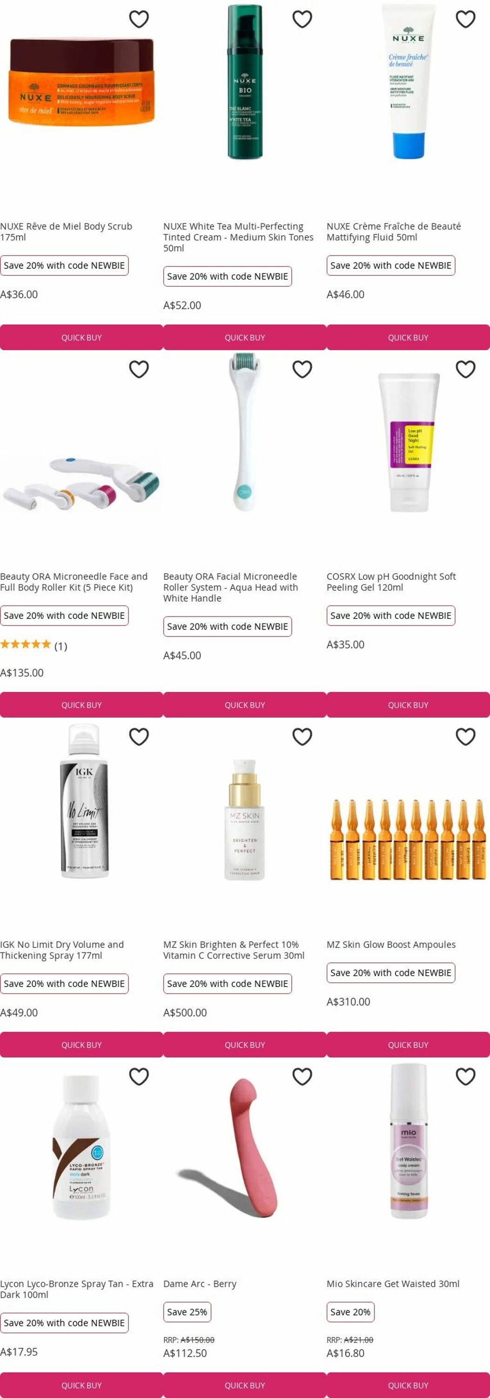Image resolution: width=490 pixels, height=1398 pixels.
Task: Save Beauty ORA 5 Piece Roller Kit to wishlist
Action: click(x=139, y=369)
